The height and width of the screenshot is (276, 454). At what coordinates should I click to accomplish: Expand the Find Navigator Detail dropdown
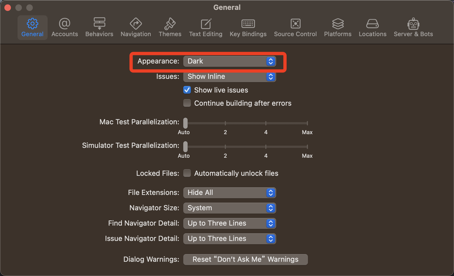point(229,223)
